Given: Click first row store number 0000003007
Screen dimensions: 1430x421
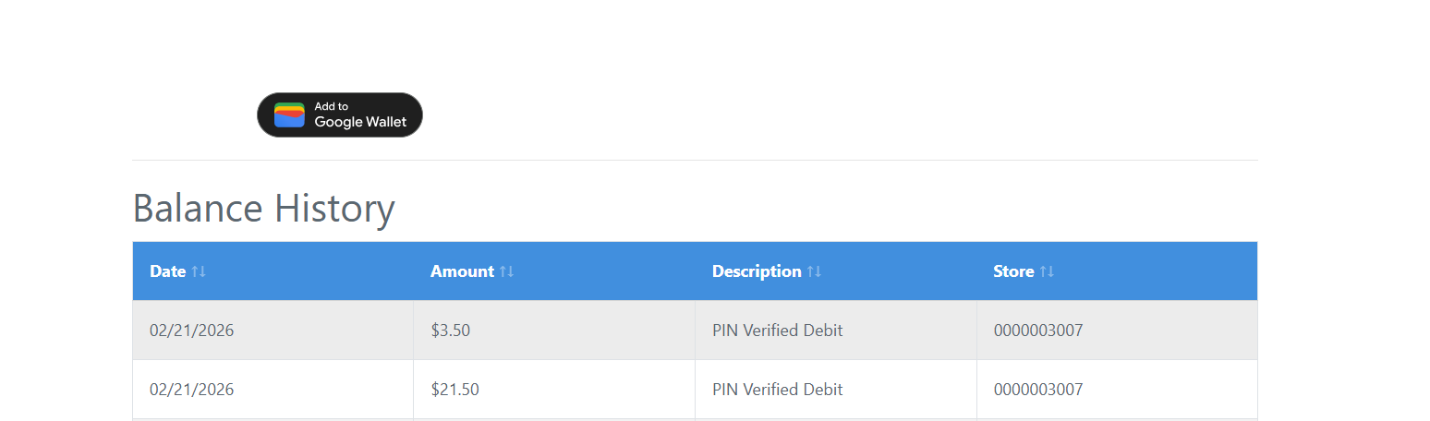Looking at the screenshot, I should [1038, 331].
